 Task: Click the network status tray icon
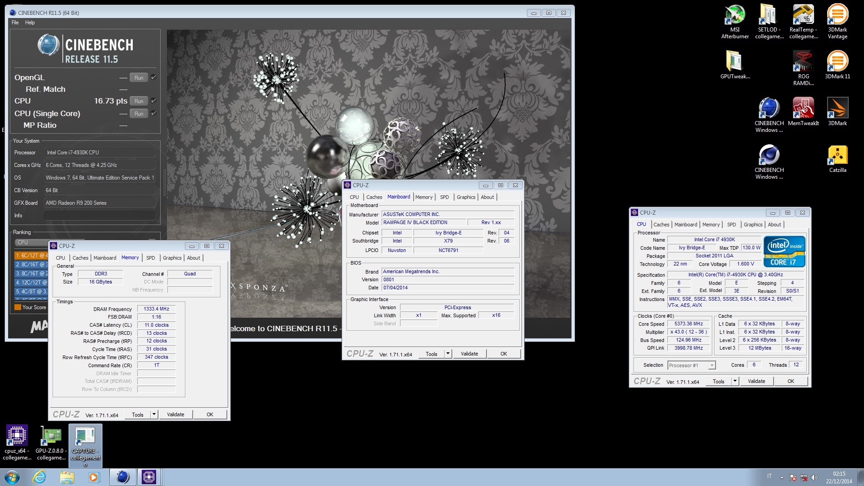[803, 477]
